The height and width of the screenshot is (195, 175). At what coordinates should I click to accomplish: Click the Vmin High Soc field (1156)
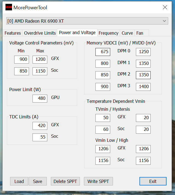point(143,161)
